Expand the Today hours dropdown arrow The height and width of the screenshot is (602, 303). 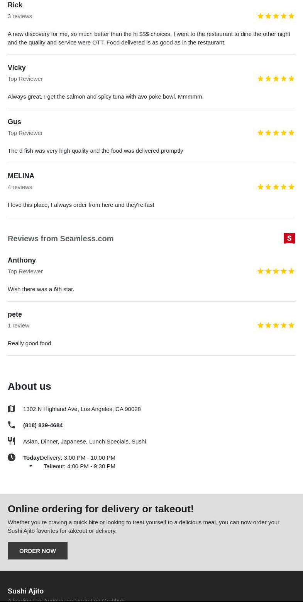click(x=31, y=466)
